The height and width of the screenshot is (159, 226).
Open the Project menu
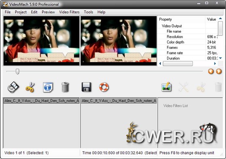pyautogui.click(x=21, y=12)
